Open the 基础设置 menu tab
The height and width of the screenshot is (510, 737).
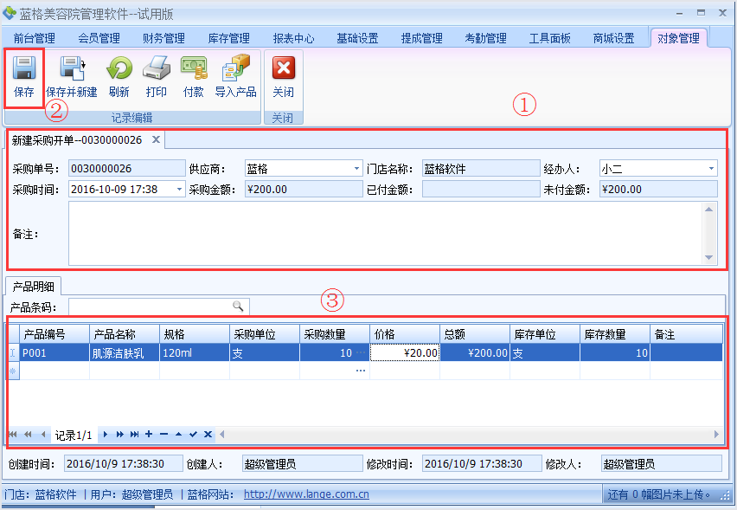pyautogui.click(x=357, y=38)
